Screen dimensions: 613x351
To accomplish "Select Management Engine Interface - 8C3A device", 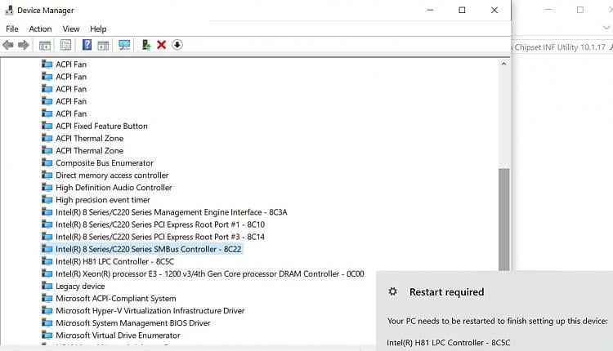I will [x=172, y=212].
